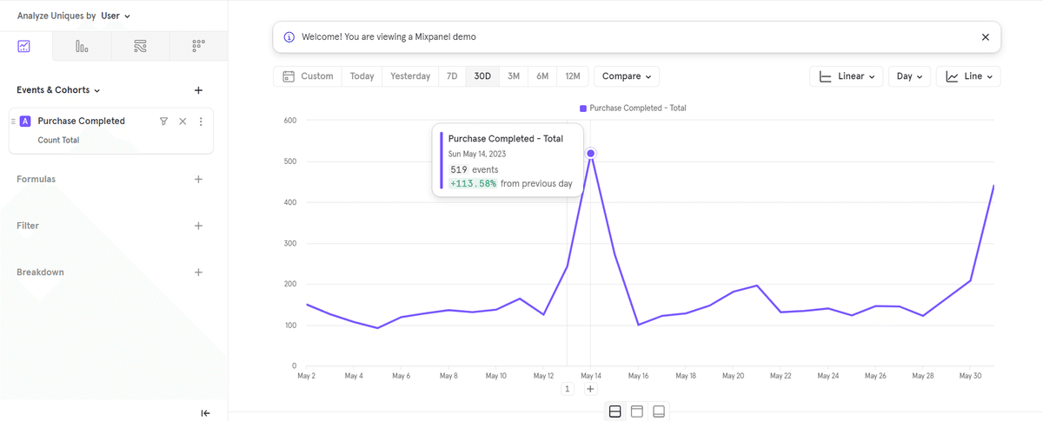This screenshot has width=1043, height=421.
Task: Open the Linear scale dropdown
Action: (x=847, y=76)
